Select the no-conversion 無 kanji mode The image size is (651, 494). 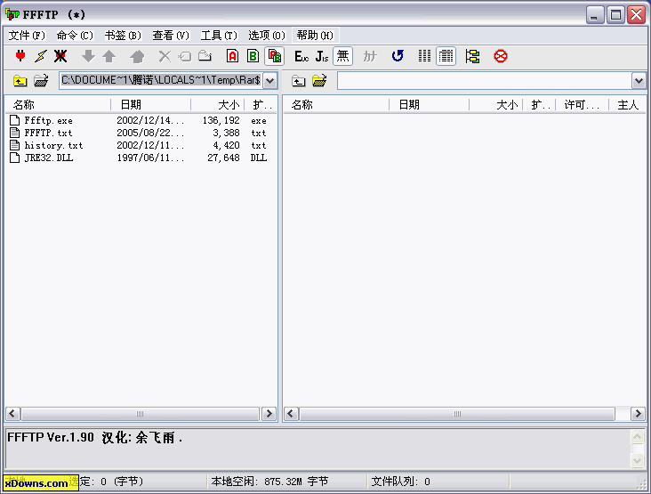(x=342, y=56)
